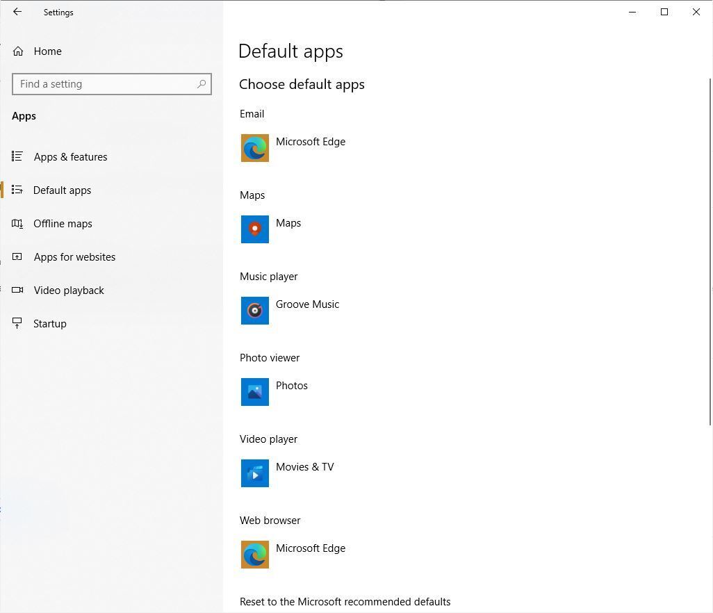Click the vertical scrollbar on the right

pos(710,252)
